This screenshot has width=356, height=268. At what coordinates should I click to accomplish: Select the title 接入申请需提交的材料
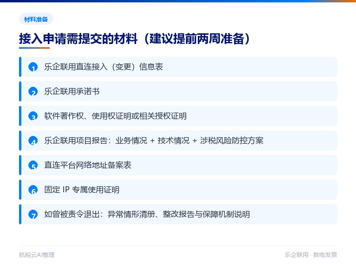point(78,39)
